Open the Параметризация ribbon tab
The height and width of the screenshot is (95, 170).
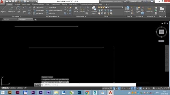coord(38,4)
